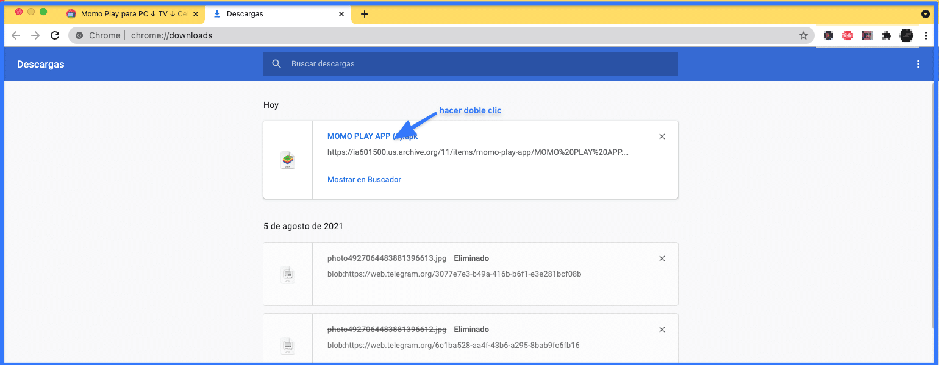Reload the downloads page
939x365 pixels.
coord(55,35)
